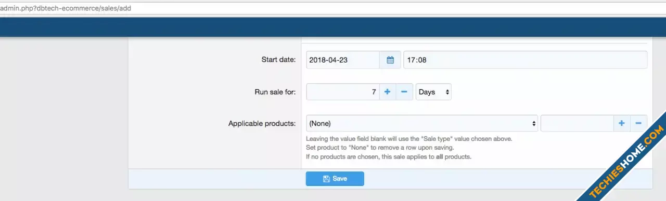Add another applicable product row
The width and height of the screenshot is (666, 201).
tap(622, 123)
